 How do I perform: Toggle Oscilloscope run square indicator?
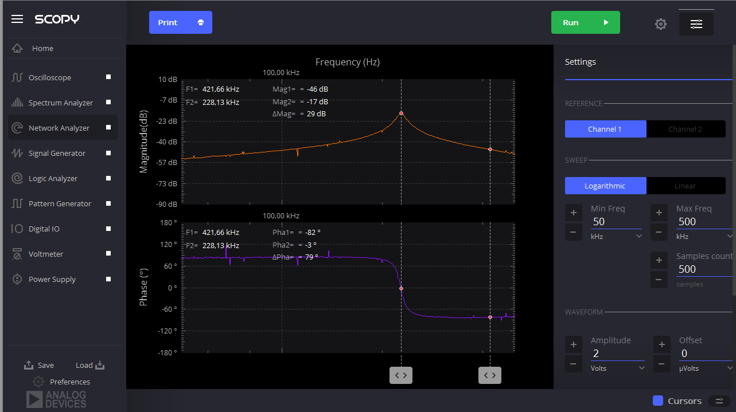coord(108,77)
